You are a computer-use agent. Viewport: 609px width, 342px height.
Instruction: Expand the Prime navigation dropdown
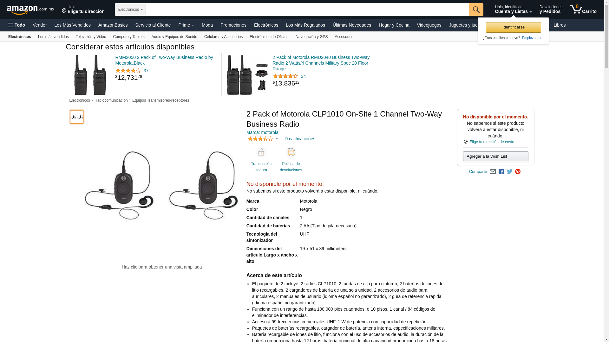pos(186,25)
